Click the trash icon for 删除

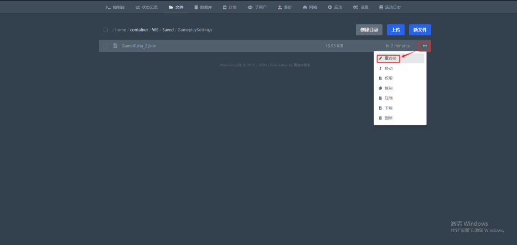pos(380,118)
